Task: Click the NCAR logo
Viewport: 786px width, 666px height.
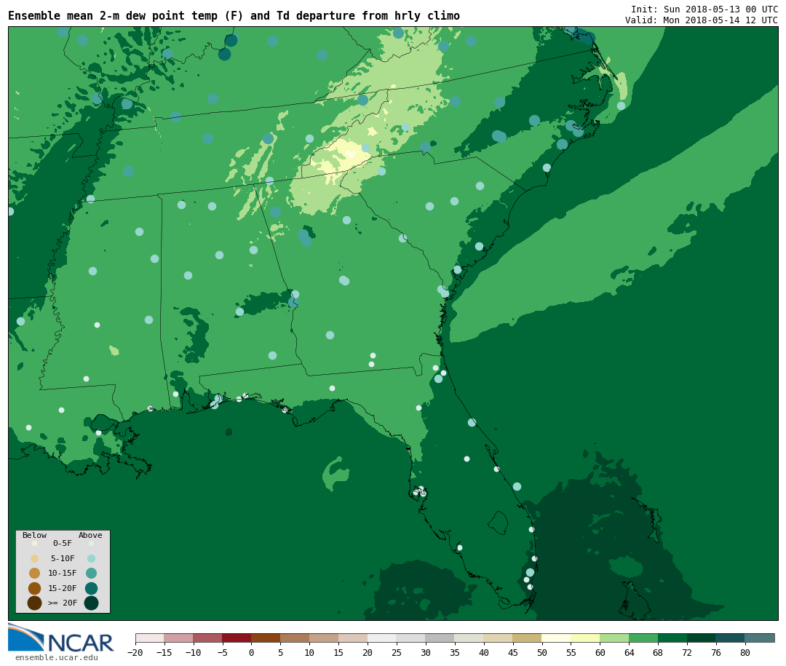Action: point(60,638)
